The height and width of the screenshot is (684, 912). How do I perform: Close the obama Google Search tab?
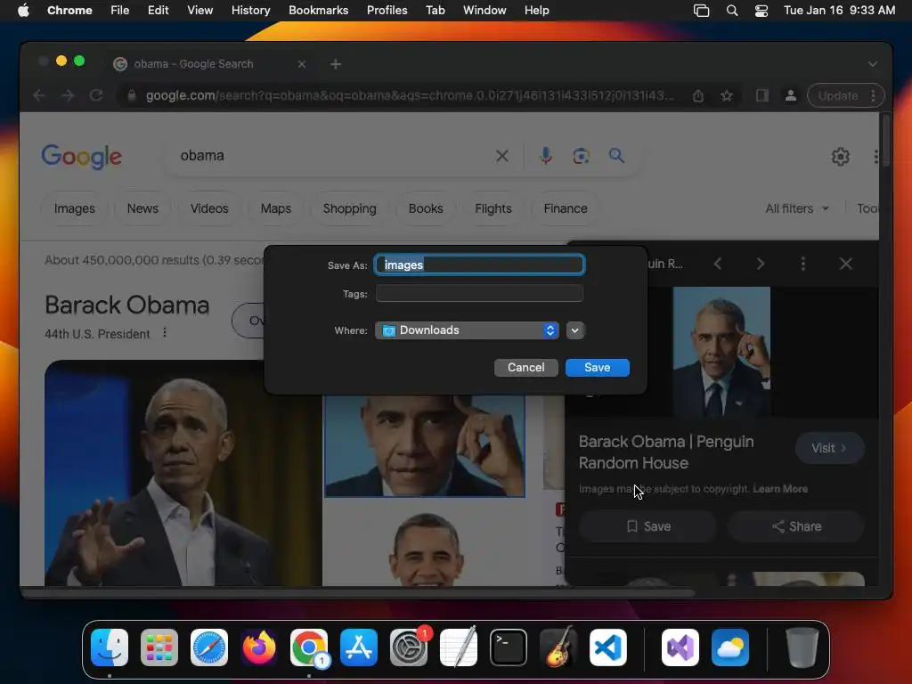pyautogui.click(x=301, y=64)
